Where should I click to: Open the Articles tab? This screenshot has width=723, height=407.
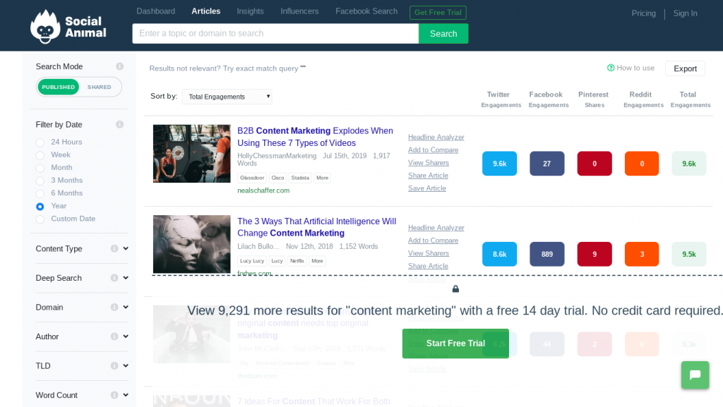point(206,11)
